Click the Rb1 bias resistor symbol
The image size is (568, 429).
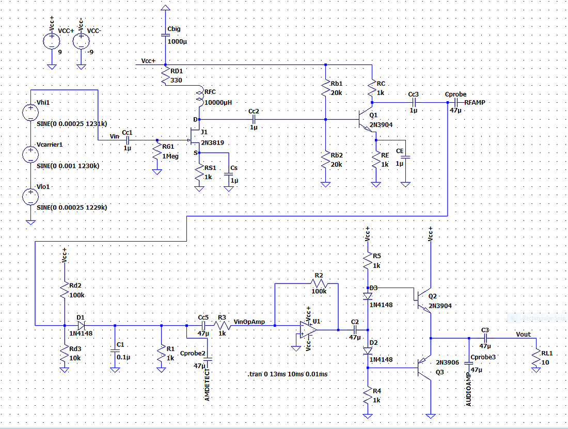325,88
